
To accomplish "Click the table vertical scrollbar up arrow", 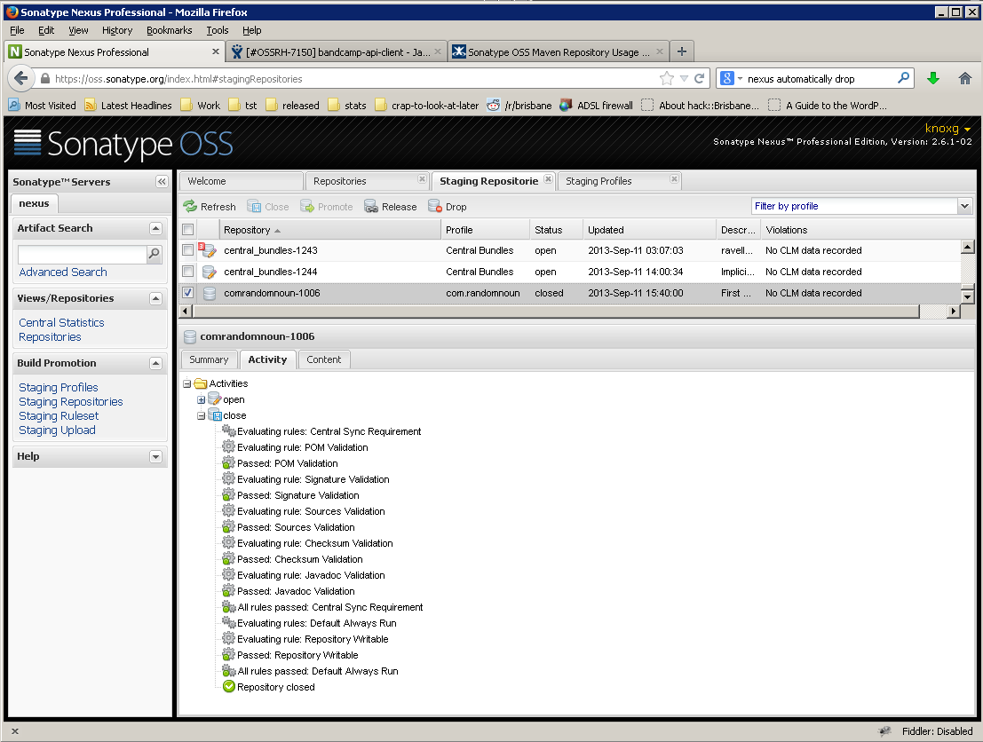I will click(967, 246).
